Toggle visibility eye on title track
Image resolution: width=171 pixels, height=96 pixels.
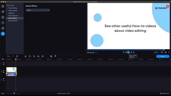click(x=3, y=63)
